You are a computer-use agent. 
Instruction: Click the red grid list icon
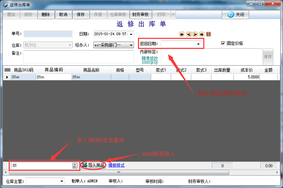pyautogui.click(x=209, y=34)
